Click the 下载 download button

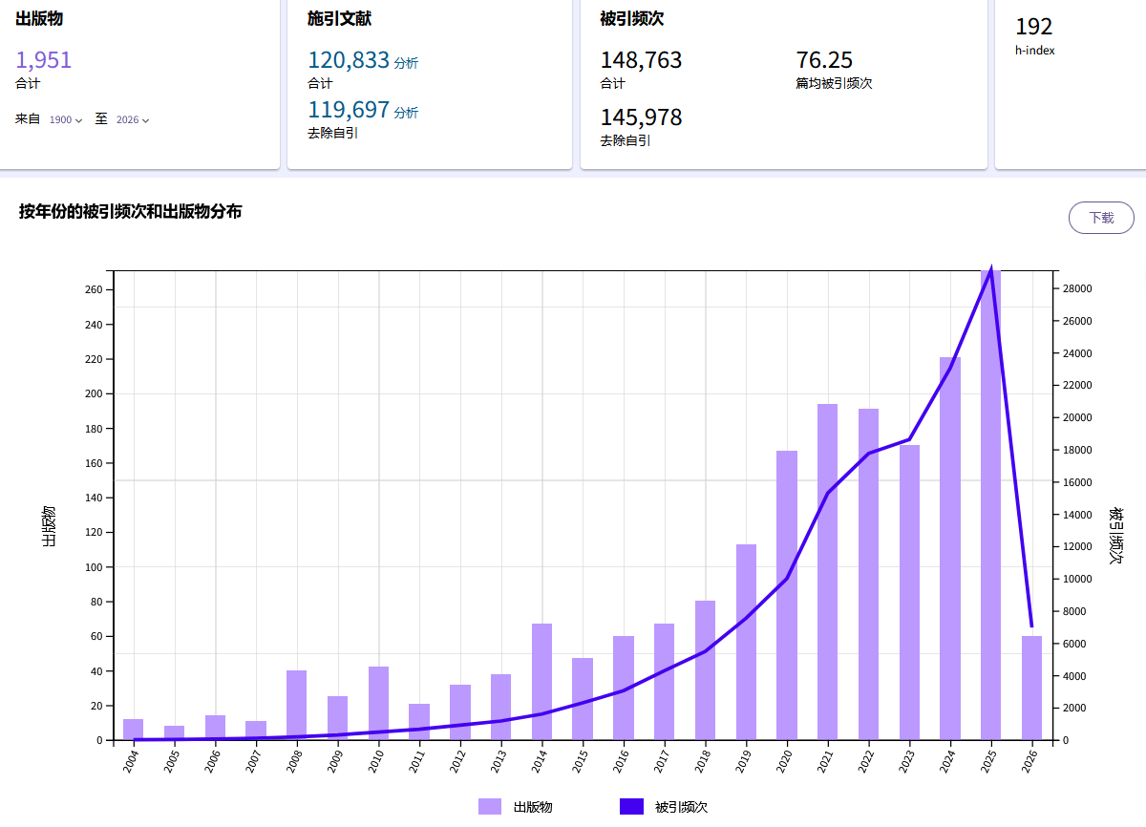(1100, 218)
